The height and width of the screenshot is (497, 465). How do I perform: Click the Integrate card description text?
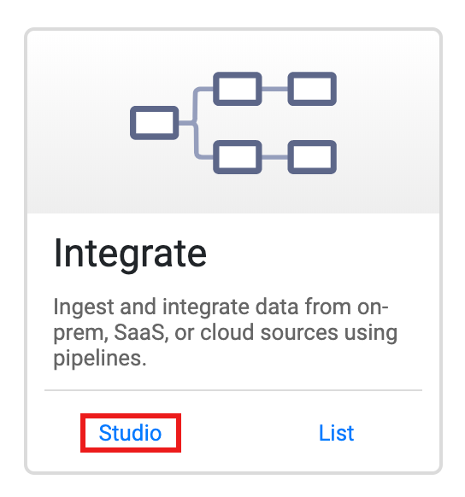pyautogui.click(x=225, y=332)
